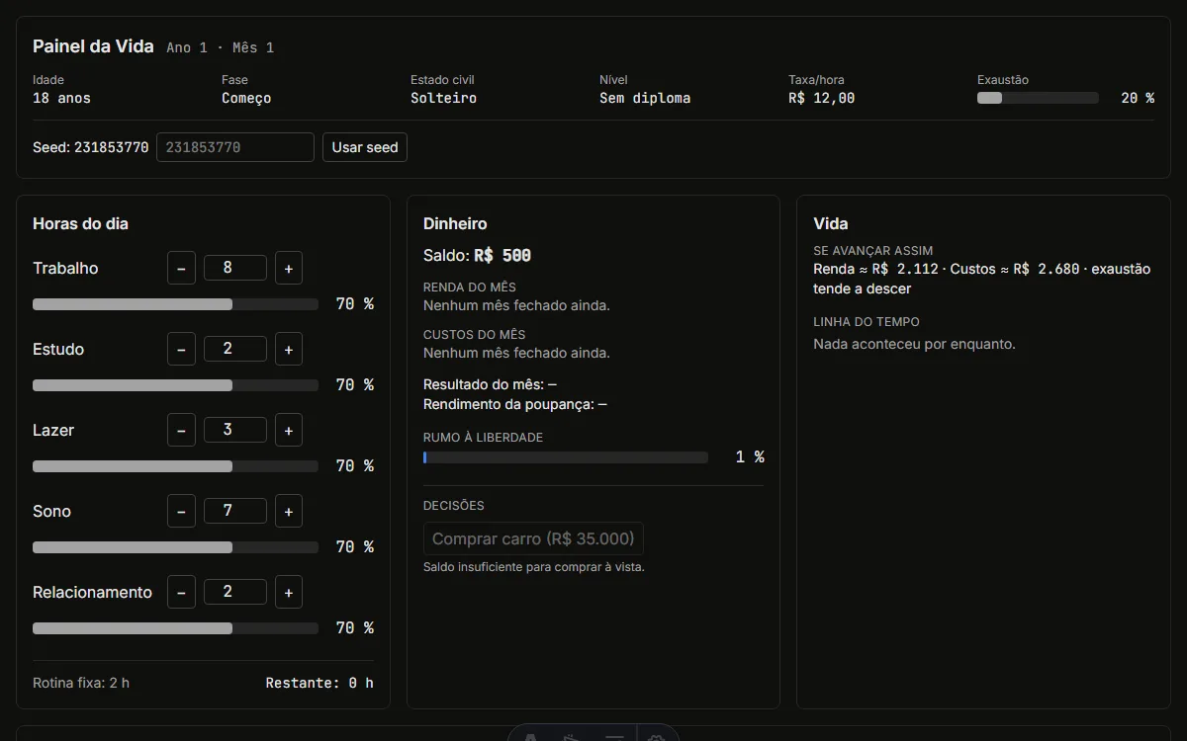Viewport: 1187px width, 741px height.
Task: Click the 'Dinheiro' heading
Action: 455,223
